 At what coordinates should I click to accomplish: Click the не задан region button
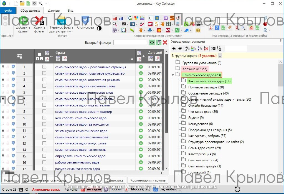(94, 189)
